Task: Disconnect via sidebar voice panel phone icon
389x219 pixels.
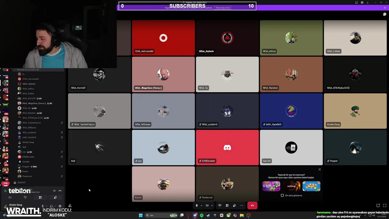Action: [60, 191]
